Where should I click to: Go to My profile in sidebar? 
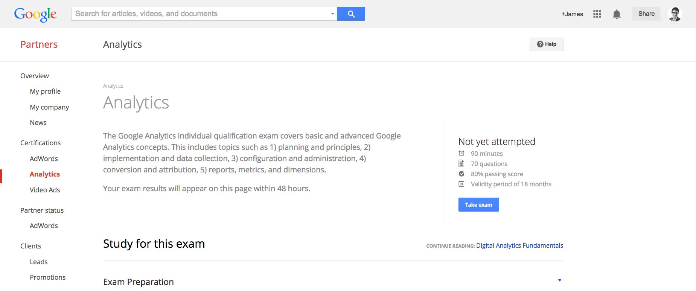(x=45, y=91)
